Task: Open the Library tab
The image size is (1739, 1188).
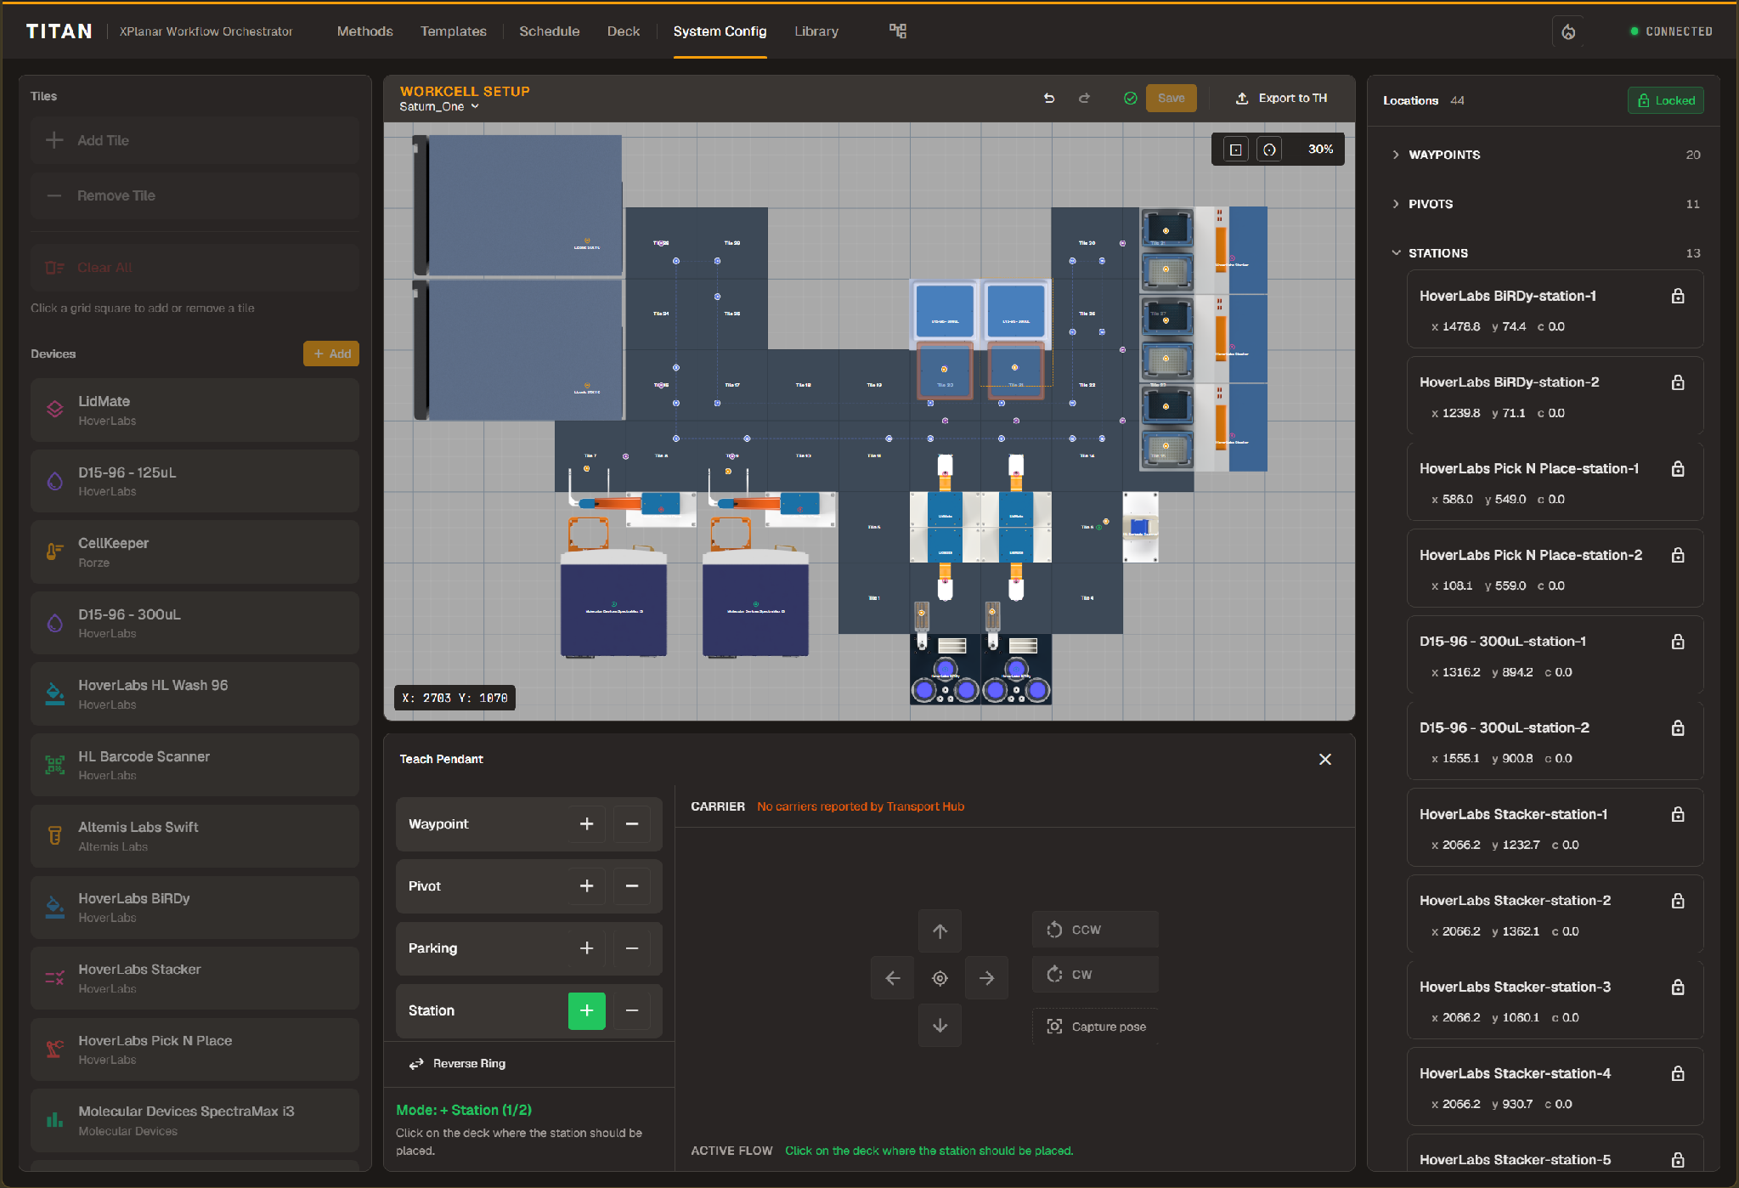Action: click(x=816, y=31)
